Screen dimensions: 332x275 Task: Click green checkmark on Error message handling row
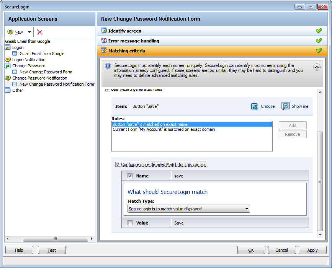point(319,41)
